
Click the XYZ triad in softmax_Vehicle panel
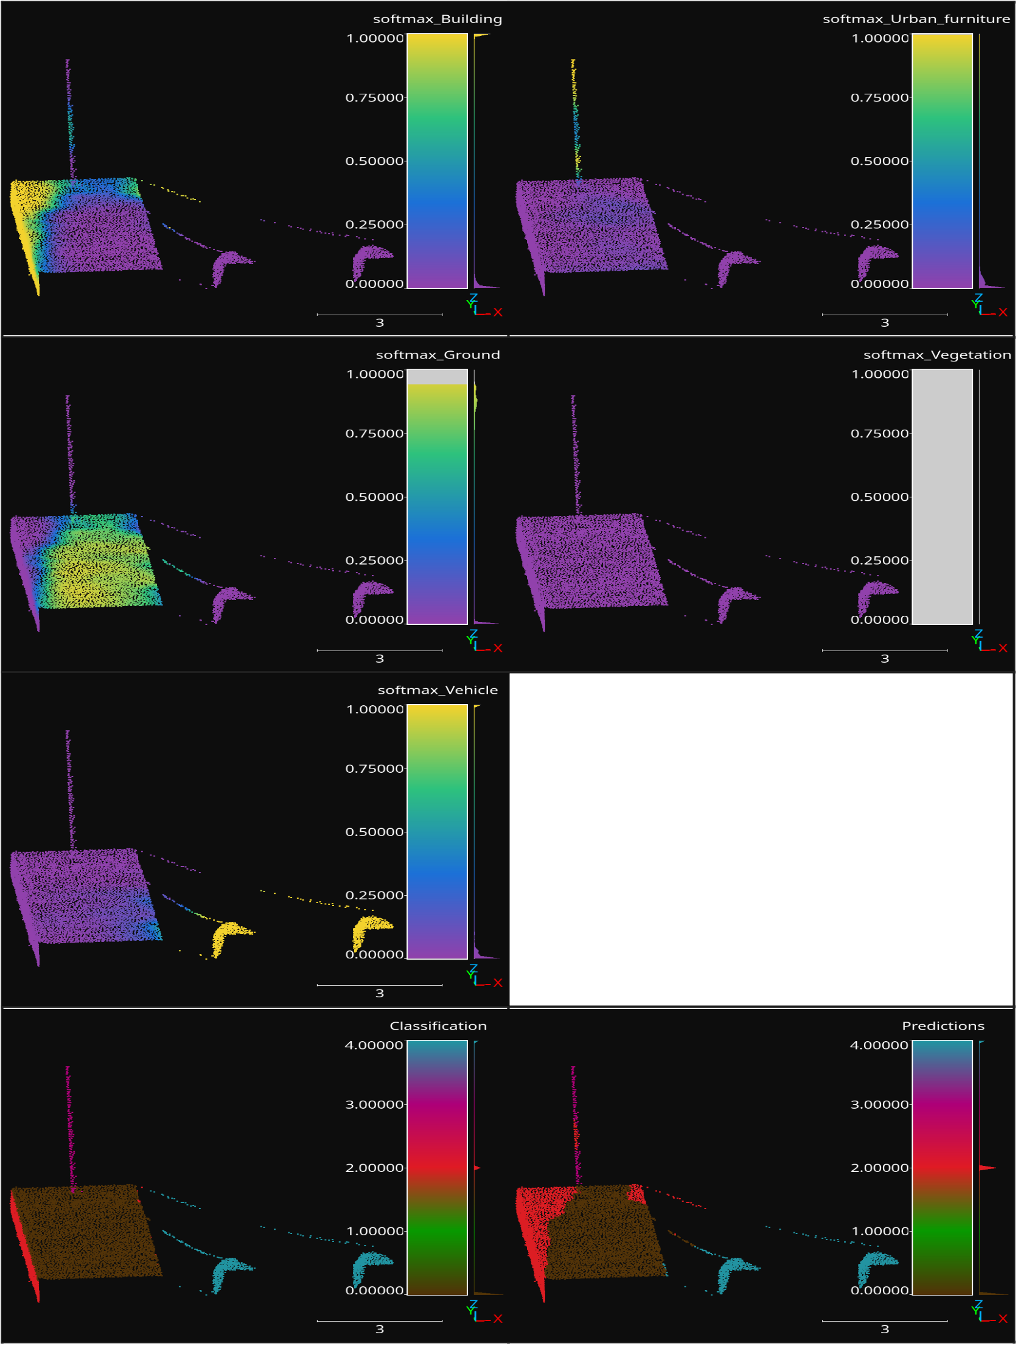coord(482,977)
